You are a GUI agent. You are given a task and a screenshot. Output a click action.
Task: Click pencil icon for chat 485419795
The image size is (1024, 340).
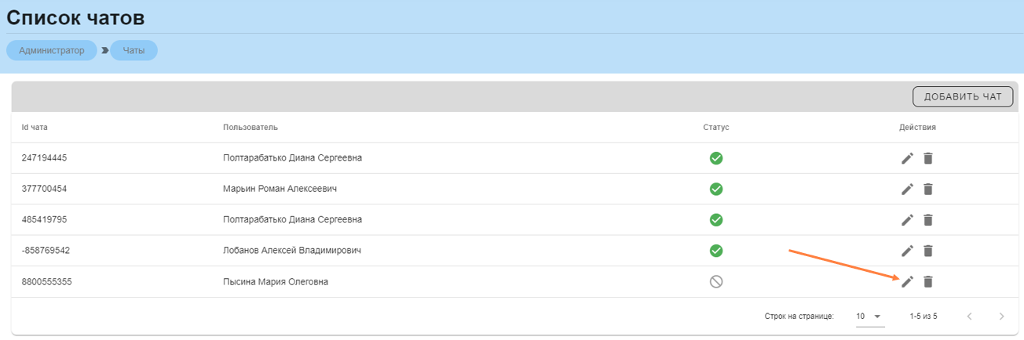[907, 220]
